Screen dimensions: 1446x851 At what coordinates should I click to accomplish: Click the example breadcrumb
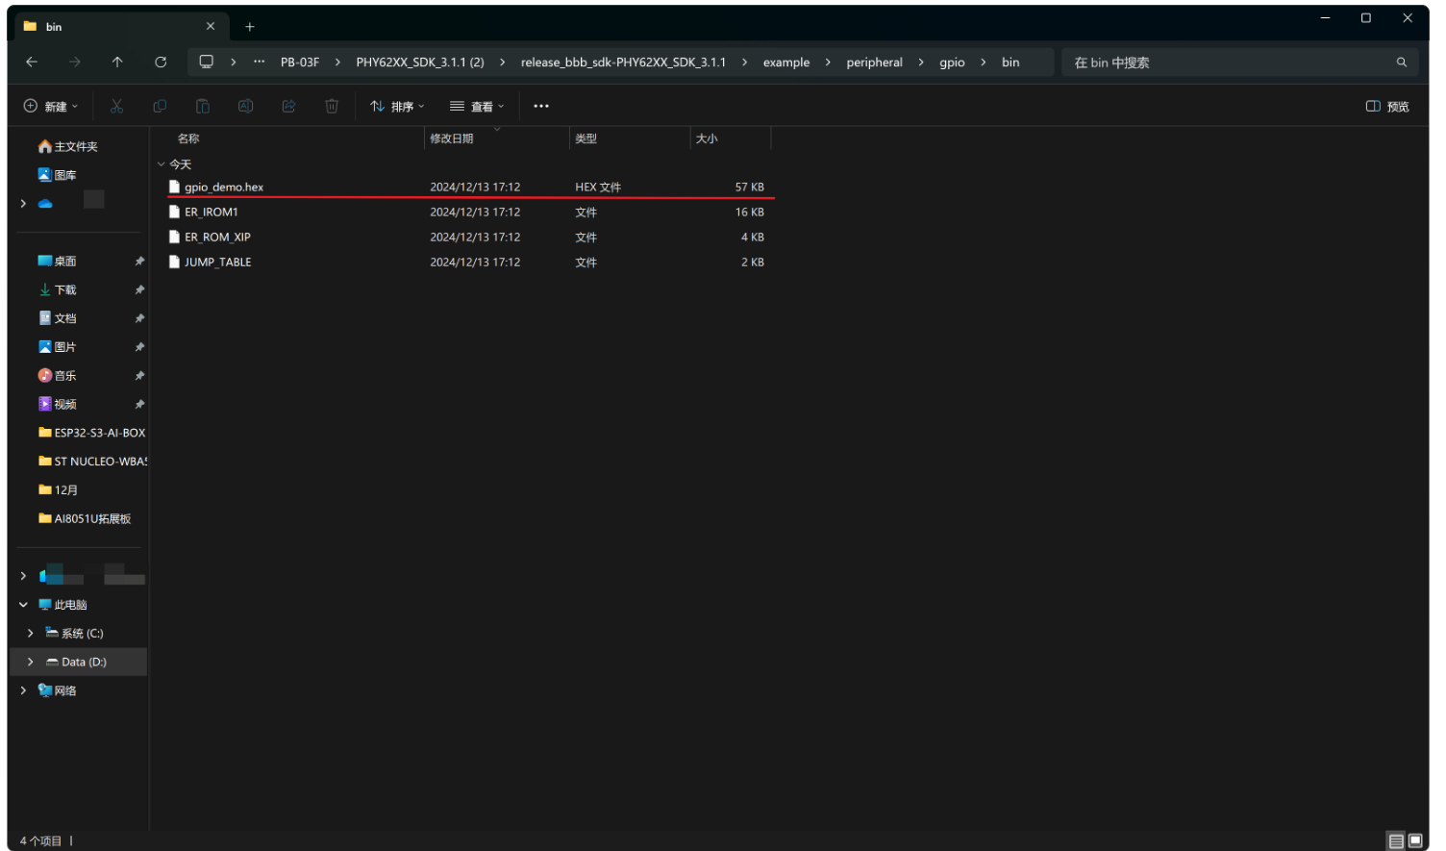[786, 62]
